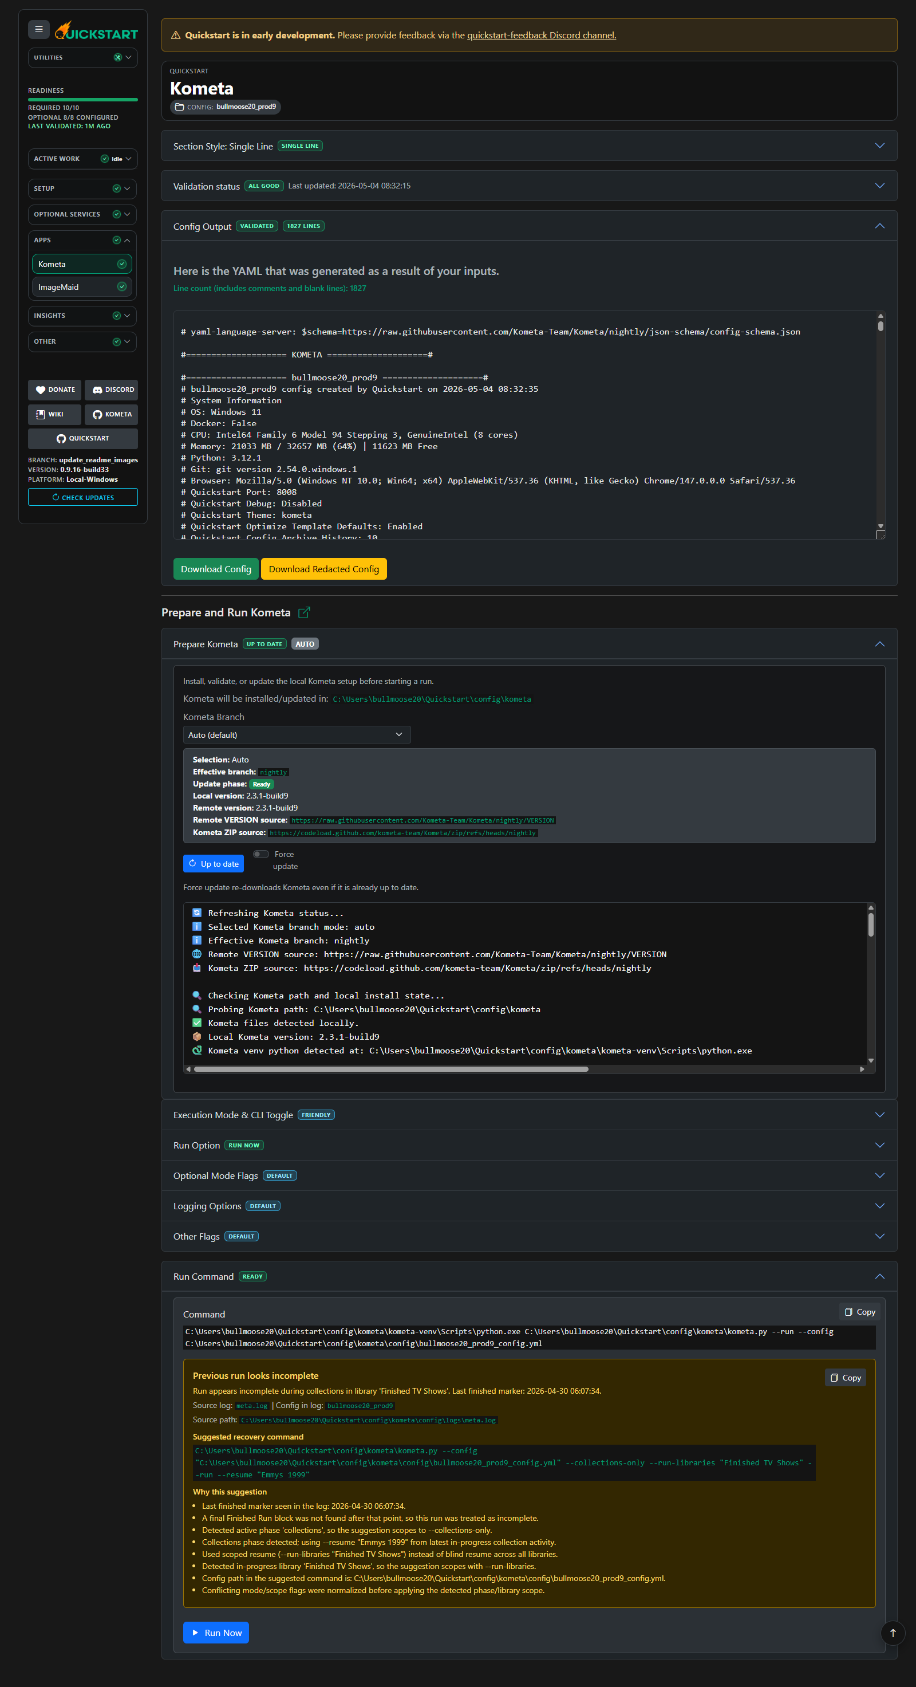Expand the Other Flags section
Image resolution: width=916 pixels, height=1687 pixels.
(x=530, y=1236)
